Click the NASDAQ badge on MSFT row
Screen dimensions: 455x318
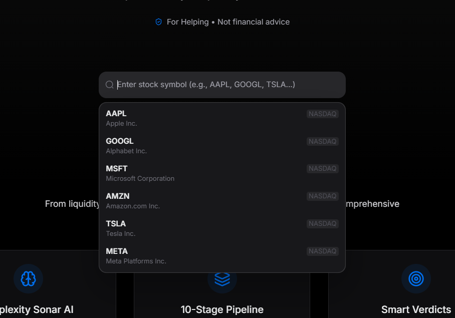pyautogui.click(x=322, y=168)
